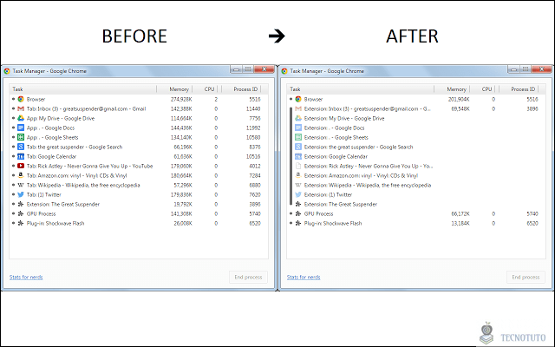
Task: Select Extension: Rick Astley row in AFTER window
Action: 416,166
